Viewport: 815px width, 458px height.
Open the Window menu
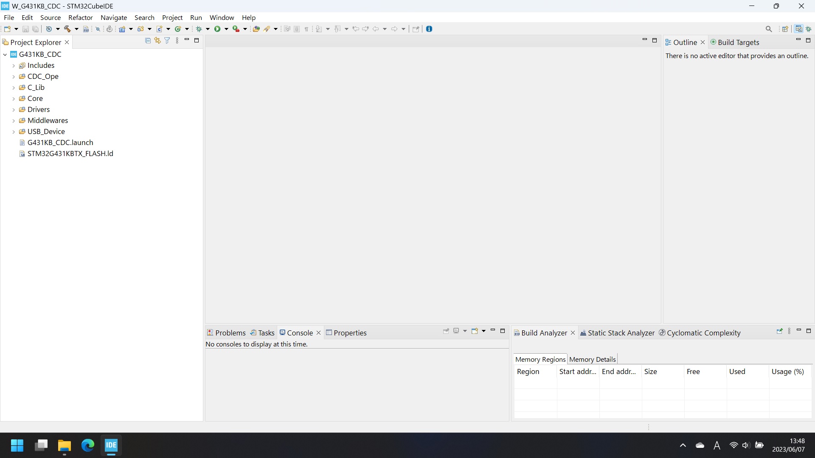point(222,17)
